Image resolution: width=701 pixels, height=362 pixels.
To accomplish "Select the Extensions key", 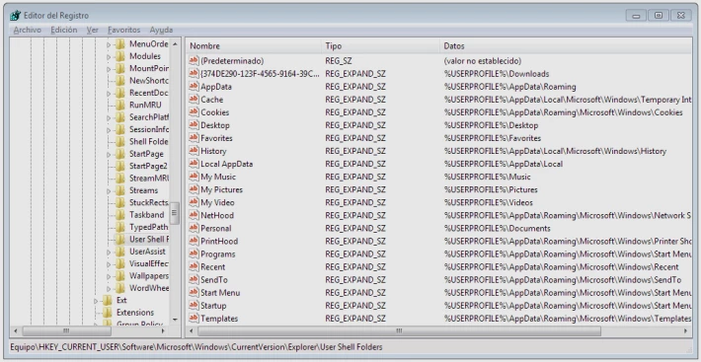I will pyautogui.click(x=135, y=313).
